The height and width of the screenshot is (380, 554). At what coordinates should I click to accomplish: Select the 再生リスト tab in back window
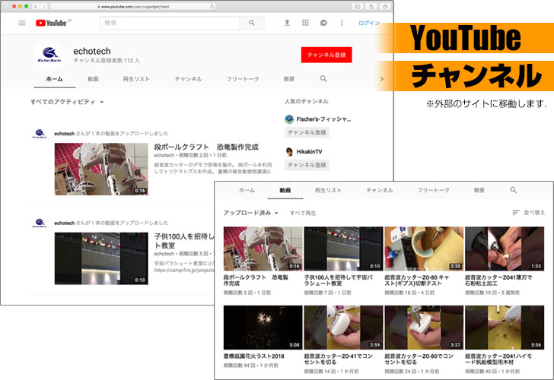pos(136,79)
